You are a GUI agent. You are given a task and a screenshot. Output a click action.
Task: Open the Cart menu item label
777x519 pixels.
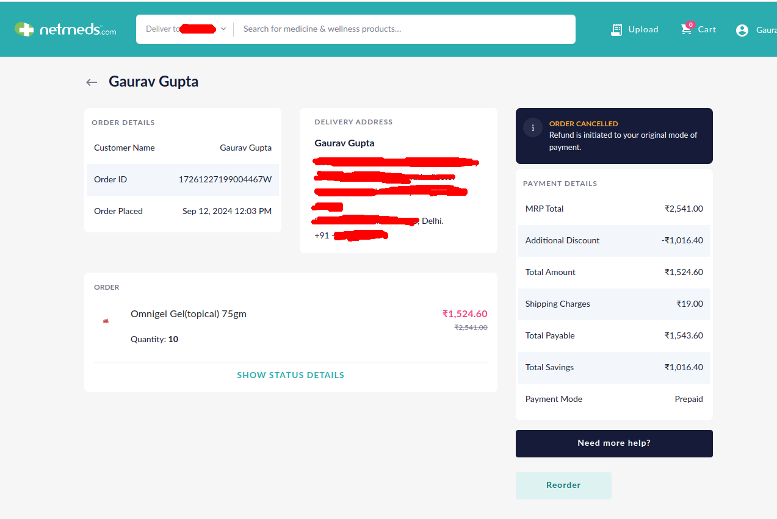pos(707,29)
